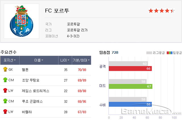Screen dimensions: 182x120
Task: Click the star rating icons
Action: pos(162,11)
